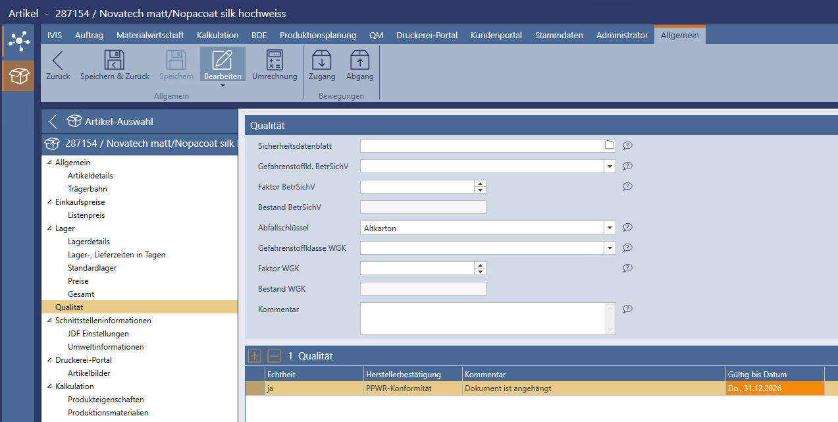The height and width of the screenshot is (422, 838).
Task: Add a Qualität row with plus icon
Action: coord(255,356)
